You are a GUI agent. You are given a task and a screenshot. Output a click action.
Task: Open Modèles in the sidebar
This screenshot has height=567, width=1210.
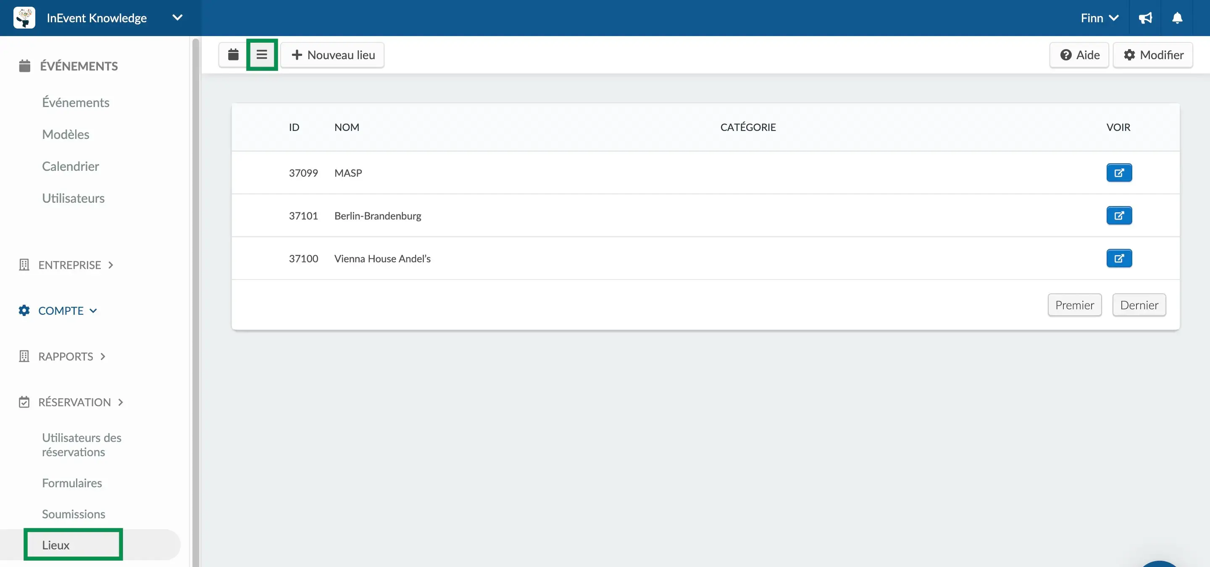click(66, 134)
